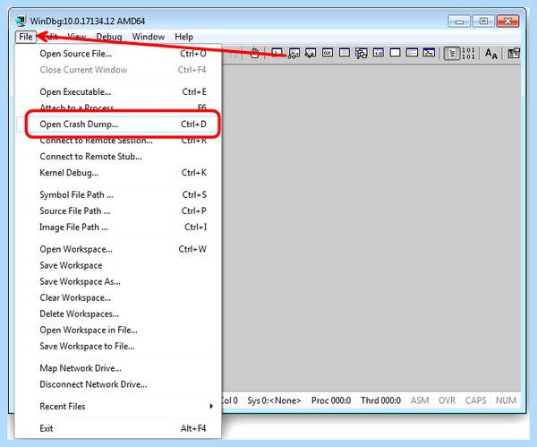Minimize the WinDbg window
This screenshot has width=537, height=447.
pyautogui.click(x=459, y=21)
